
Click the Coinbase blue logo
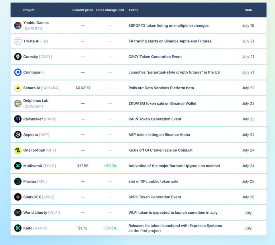point(18,72)
